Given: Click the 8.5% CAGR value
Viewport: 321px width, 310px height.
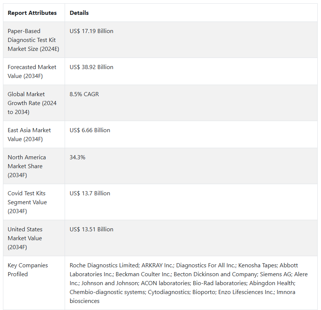Looking at the screenshot, I should point(84,94).
